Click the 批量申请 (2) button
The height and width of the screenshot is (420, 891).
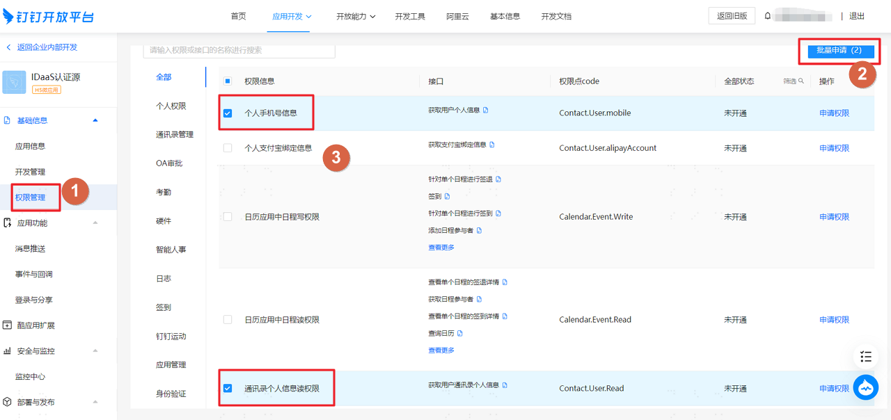839,50
